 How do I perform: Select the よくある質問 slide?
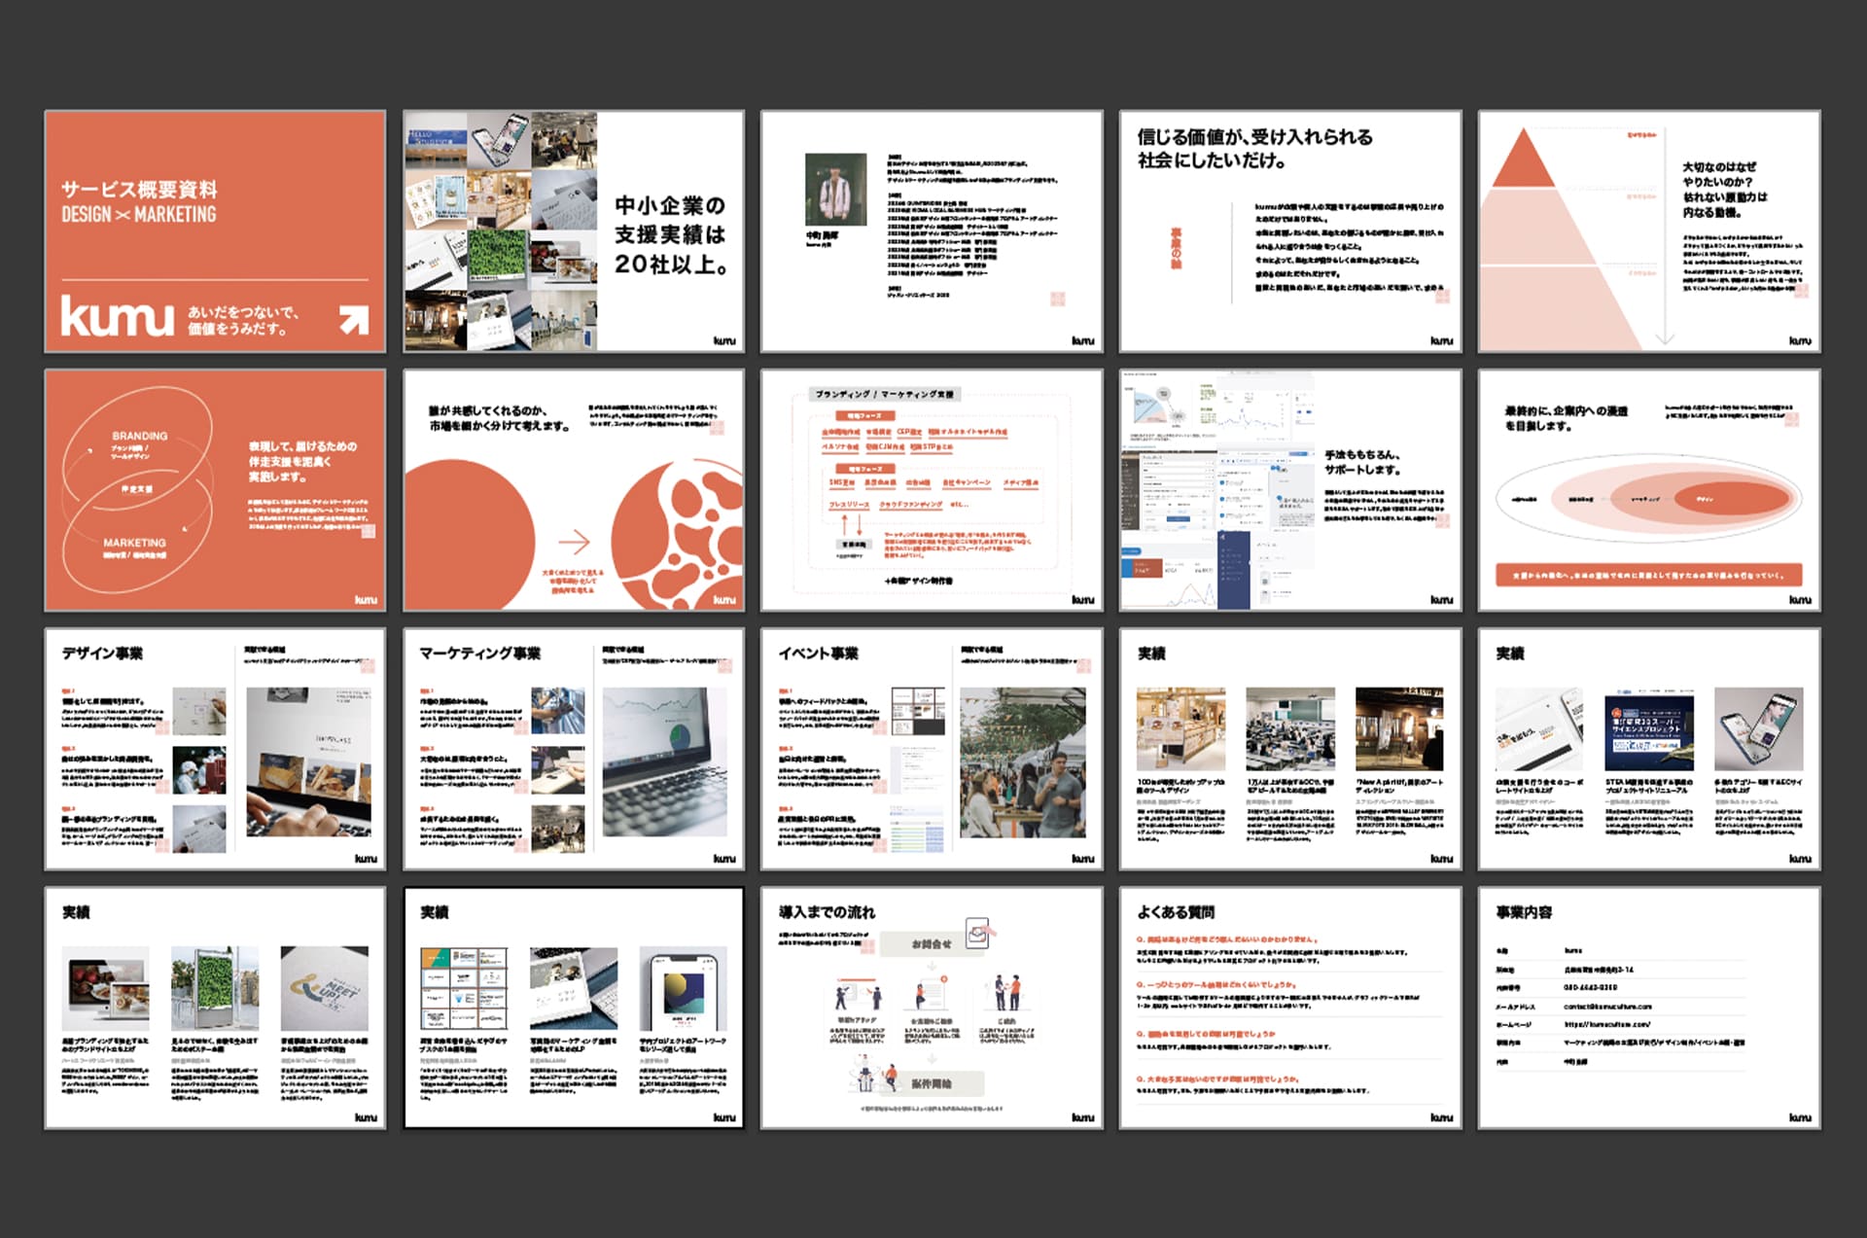pos(1290,1008)
